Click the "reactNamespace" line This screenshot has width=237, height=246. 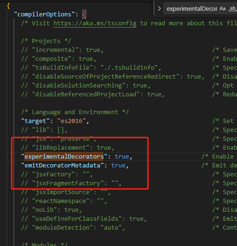pos(64,201)
